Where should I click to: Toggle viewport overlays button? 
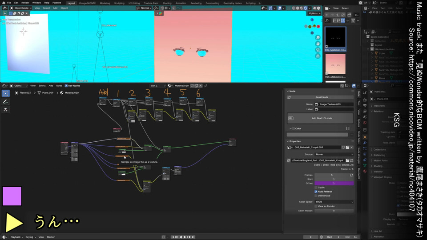(x=280, y=8)
